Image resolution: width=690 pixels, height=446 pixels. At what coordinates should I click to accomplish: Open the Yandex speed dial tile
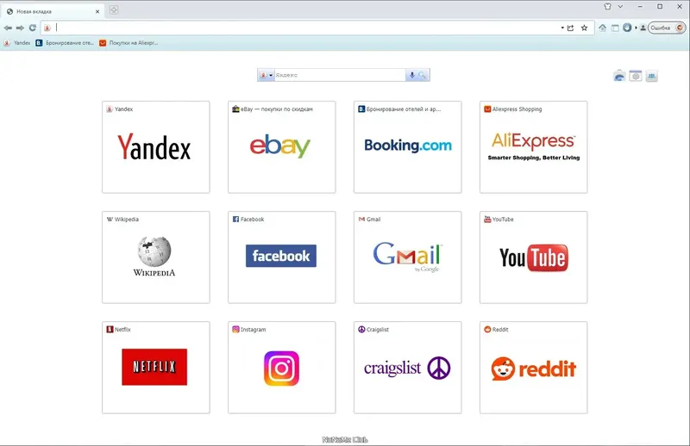point(156,146)
